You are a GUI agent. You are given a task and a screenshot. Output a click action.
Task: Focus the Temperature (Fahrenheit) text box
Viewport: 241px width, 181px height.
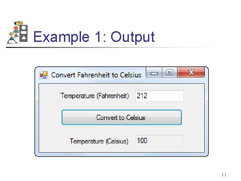coord(160,96)
